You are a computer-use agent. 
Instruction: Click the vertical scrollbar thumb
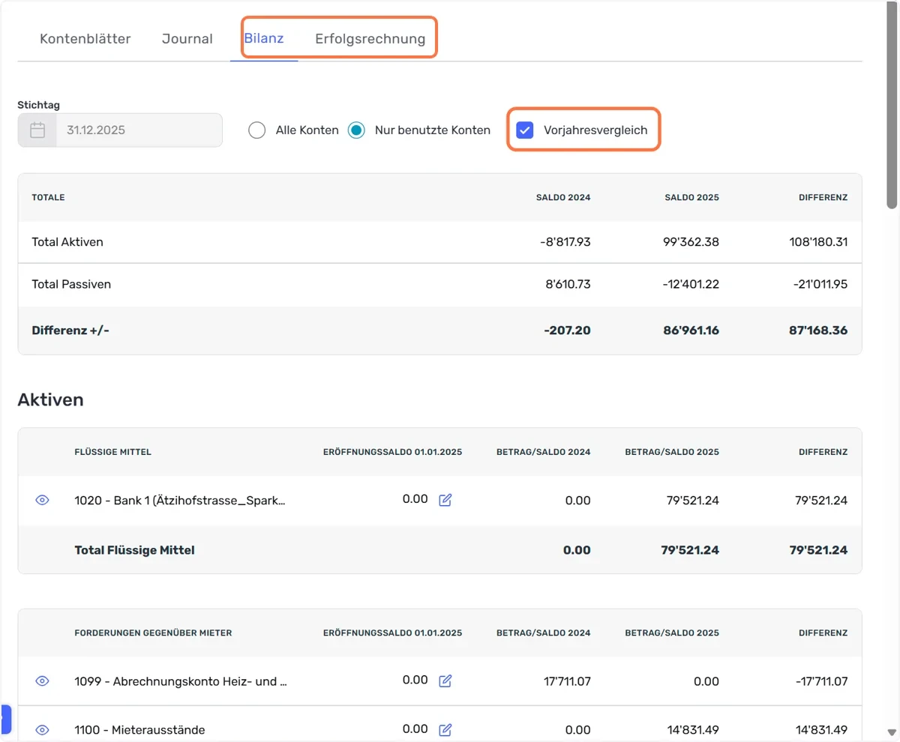892,105
